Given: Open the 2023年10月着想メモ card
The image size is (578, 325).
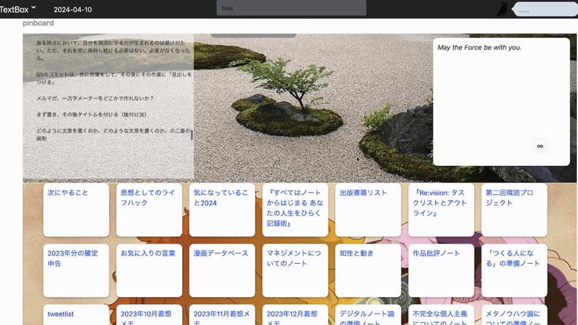Looking at the screenshot, I should 149,315.
